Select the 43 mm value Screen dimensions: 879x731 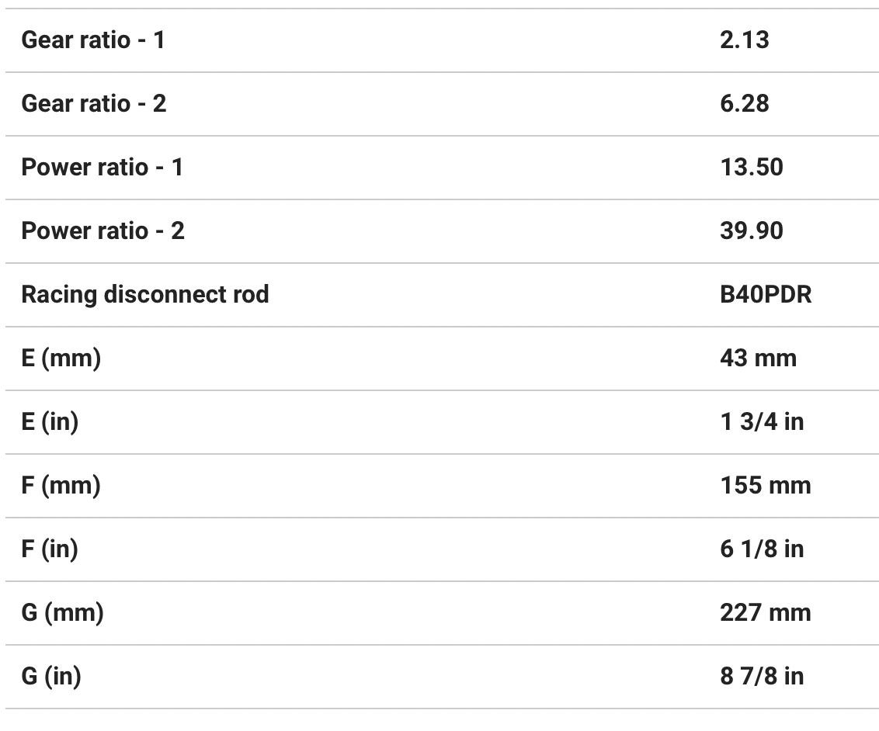tap(758, 359)
